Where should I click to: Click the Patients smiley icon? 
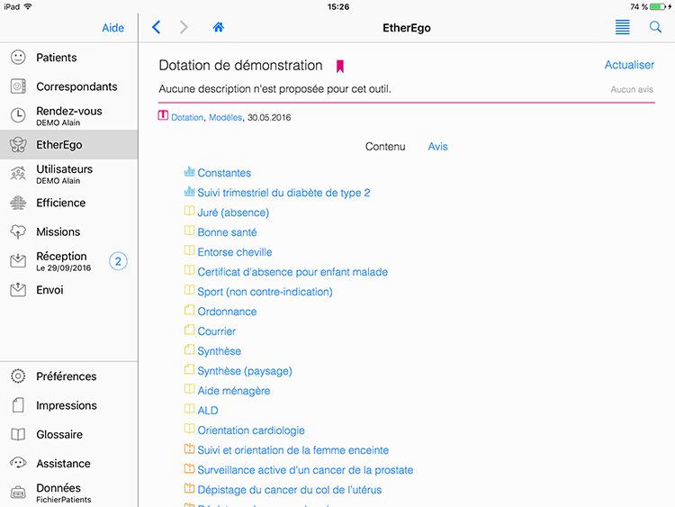pyautogui.click(x=18, y=58)
